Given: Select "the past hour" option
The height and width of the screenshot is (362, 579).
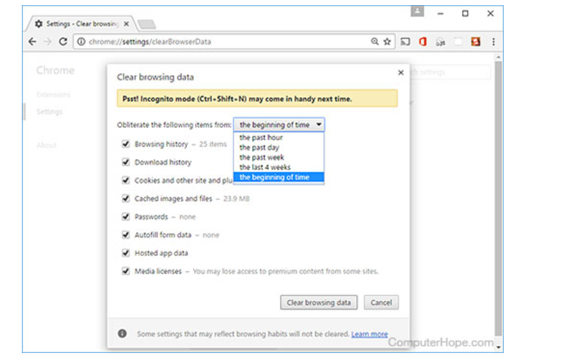Looking at the screenshot, I should pyautogui.click(x=261, y=138).
